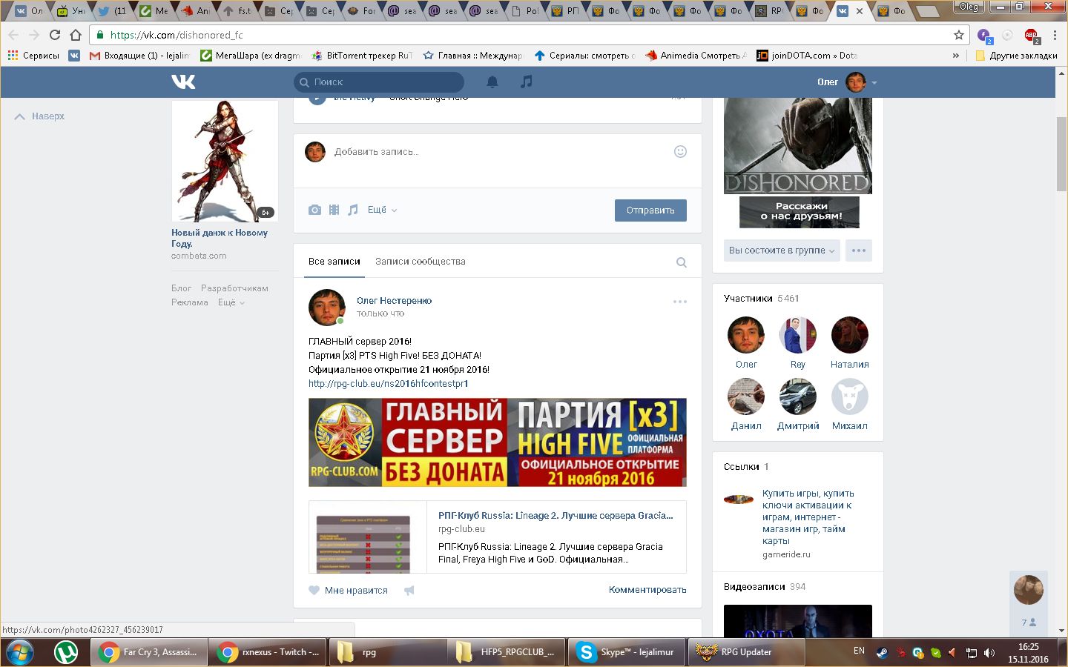
Task: Share the post with megaphone icon
Action: [x=409, y=590]
